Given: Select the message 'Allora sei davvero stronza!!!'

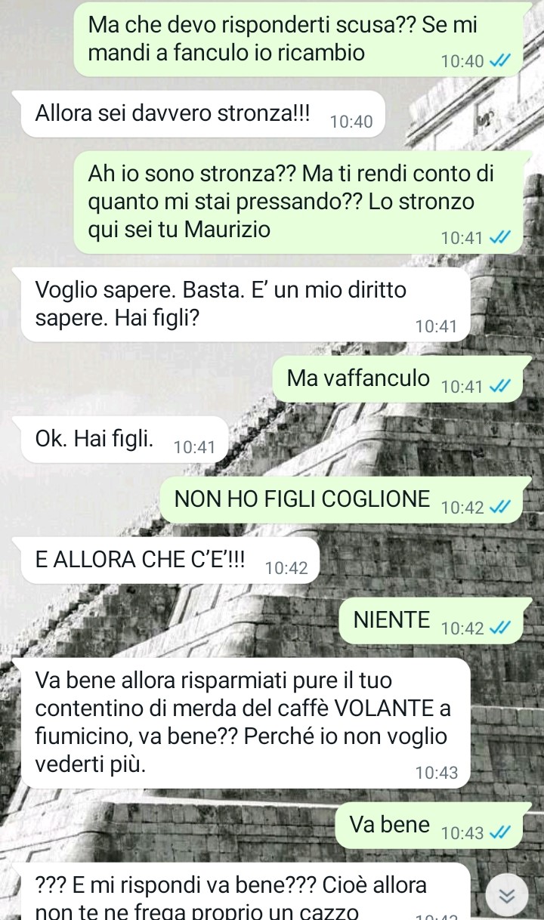Looking at the screenshot, I should (x=203, y=114).
